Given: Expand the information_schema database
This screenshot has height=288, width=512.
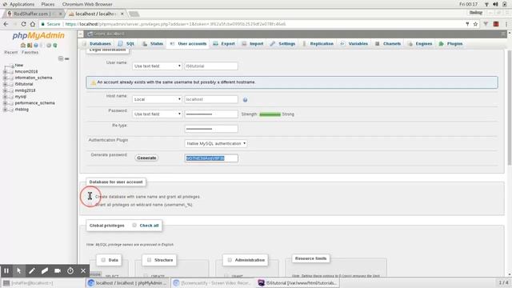Looking at the screenshot, I should pyautogui.click(x=5, y=78).
